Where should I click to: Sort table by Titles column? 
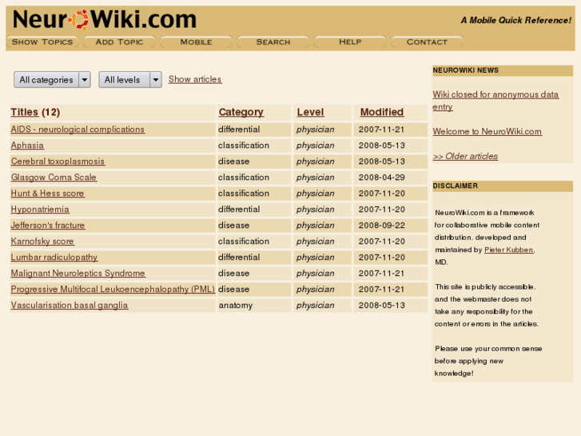pos(25,112)
